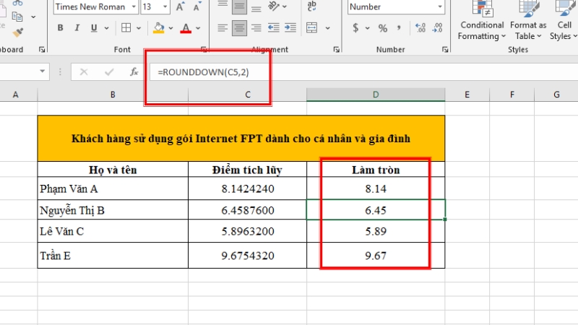Open Number format combo box

click(x=396, y=6)
